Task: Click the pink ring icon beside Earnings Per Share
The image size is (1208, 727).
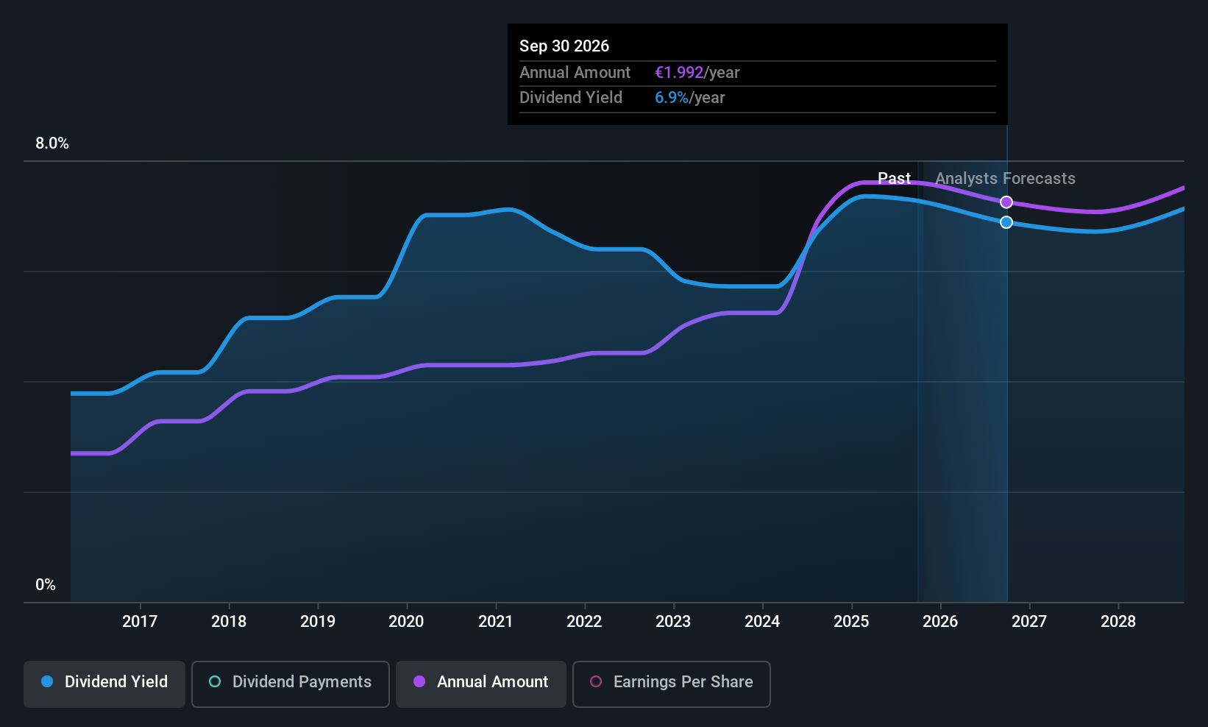Action: click(x=596, y=682)
